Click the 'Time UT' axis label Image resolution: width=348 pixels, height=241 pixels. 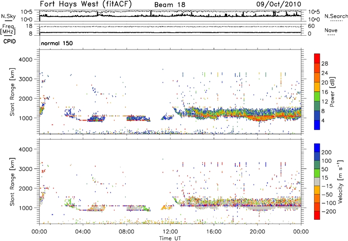170,238
